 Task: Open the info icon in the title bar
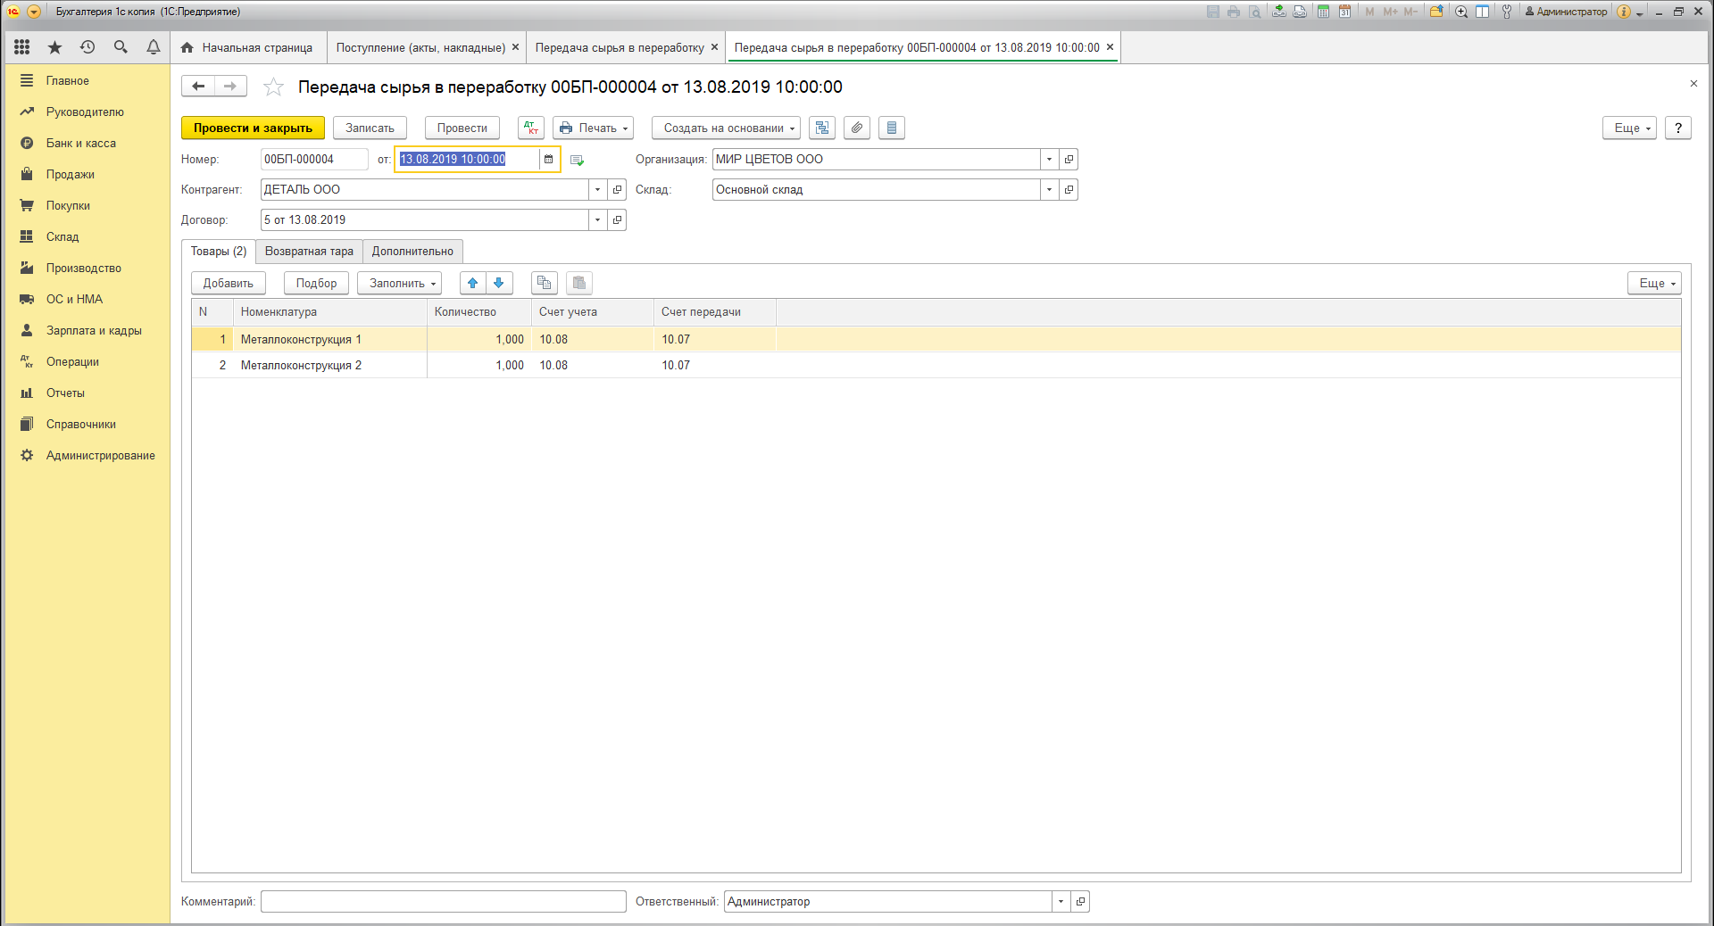point(1624,12)
